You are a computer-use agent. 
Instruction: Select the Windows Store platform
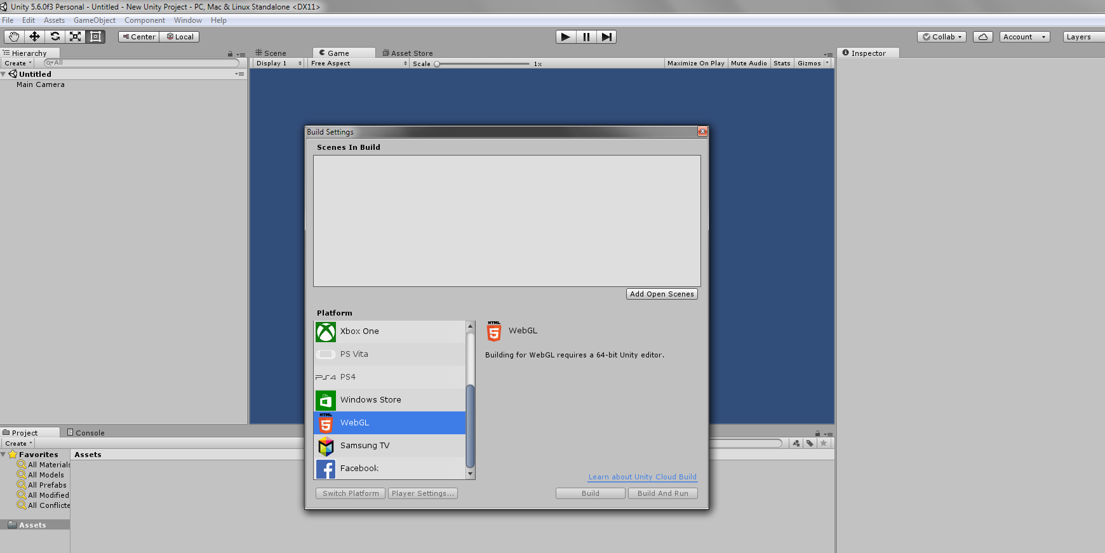pyautogui.click(x=390, y=400)
